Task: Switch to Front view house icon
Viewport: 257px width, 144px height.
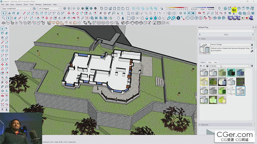Action: (110, 8)
